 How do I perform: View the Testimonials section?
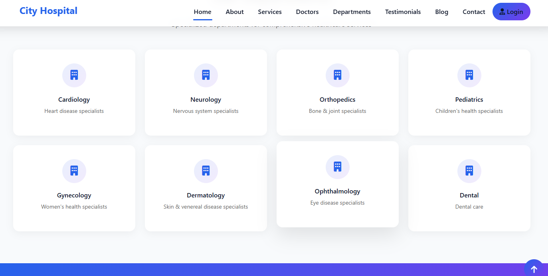coord(403,12)
